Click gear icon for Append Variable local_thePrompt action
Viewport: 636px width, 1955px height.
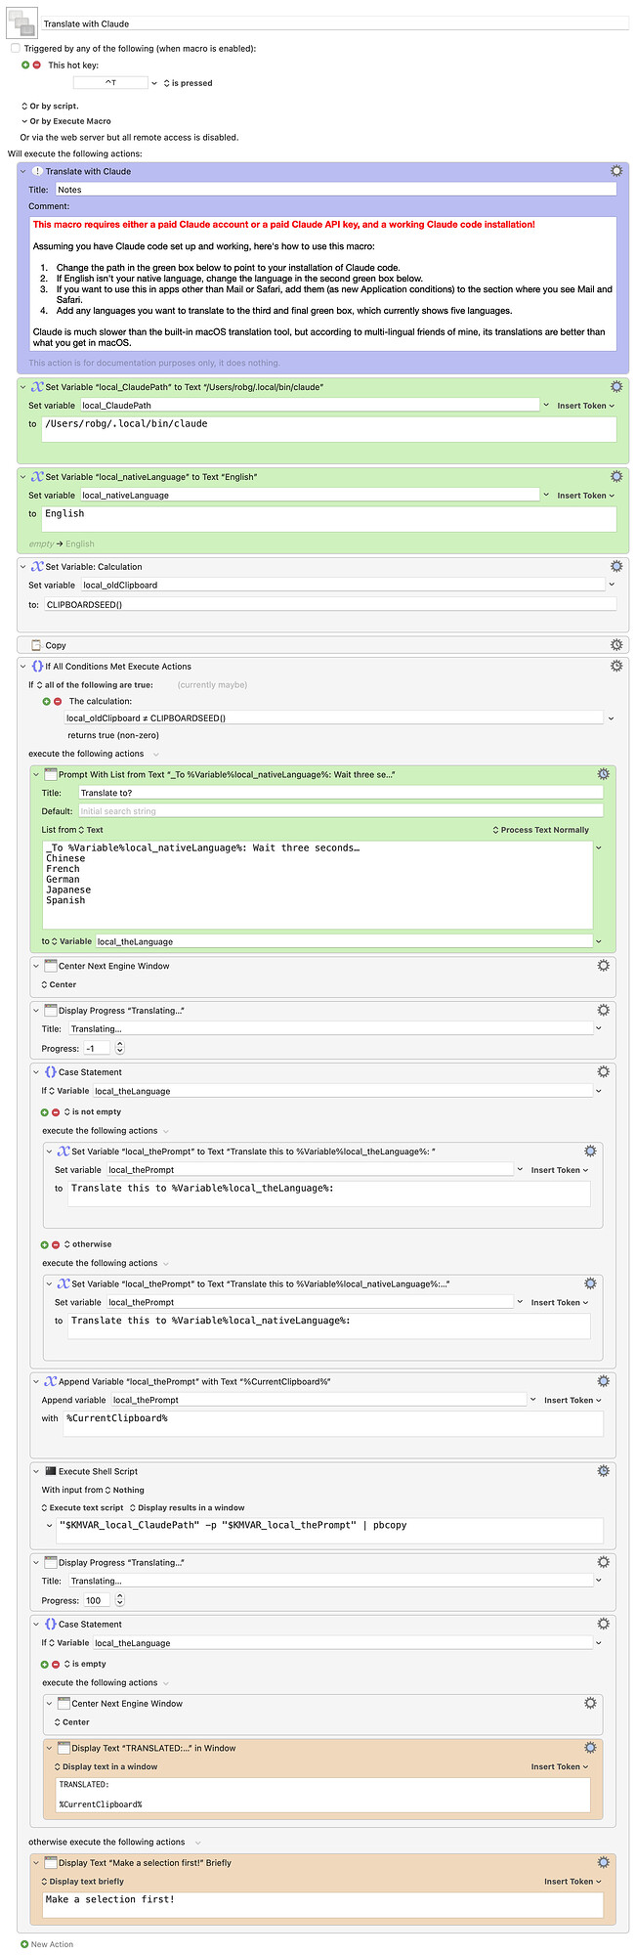[603, 1381]
